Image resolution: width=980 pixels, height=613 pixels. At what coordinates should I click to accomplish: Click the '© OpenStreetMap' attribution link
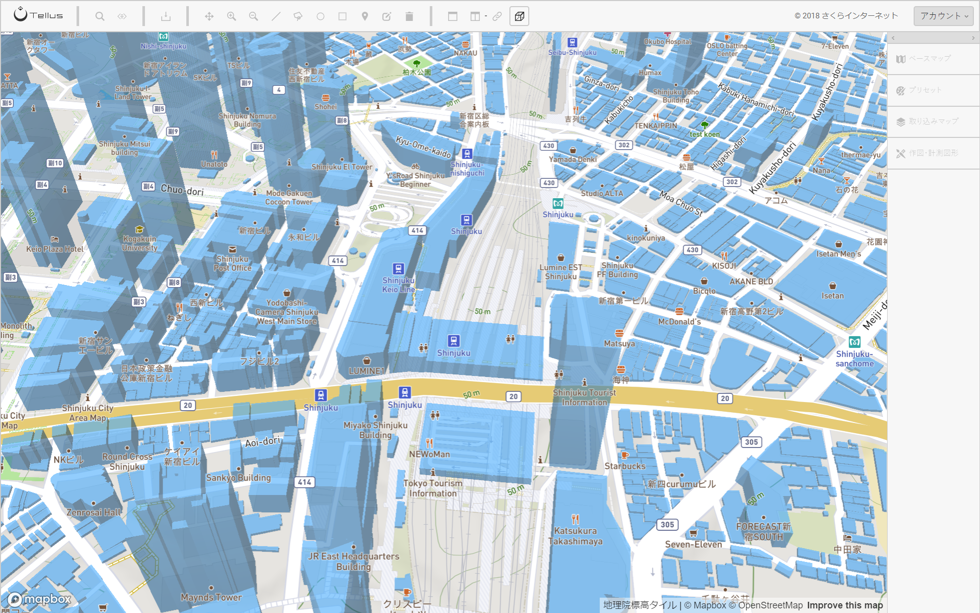(x=766, y=605)
